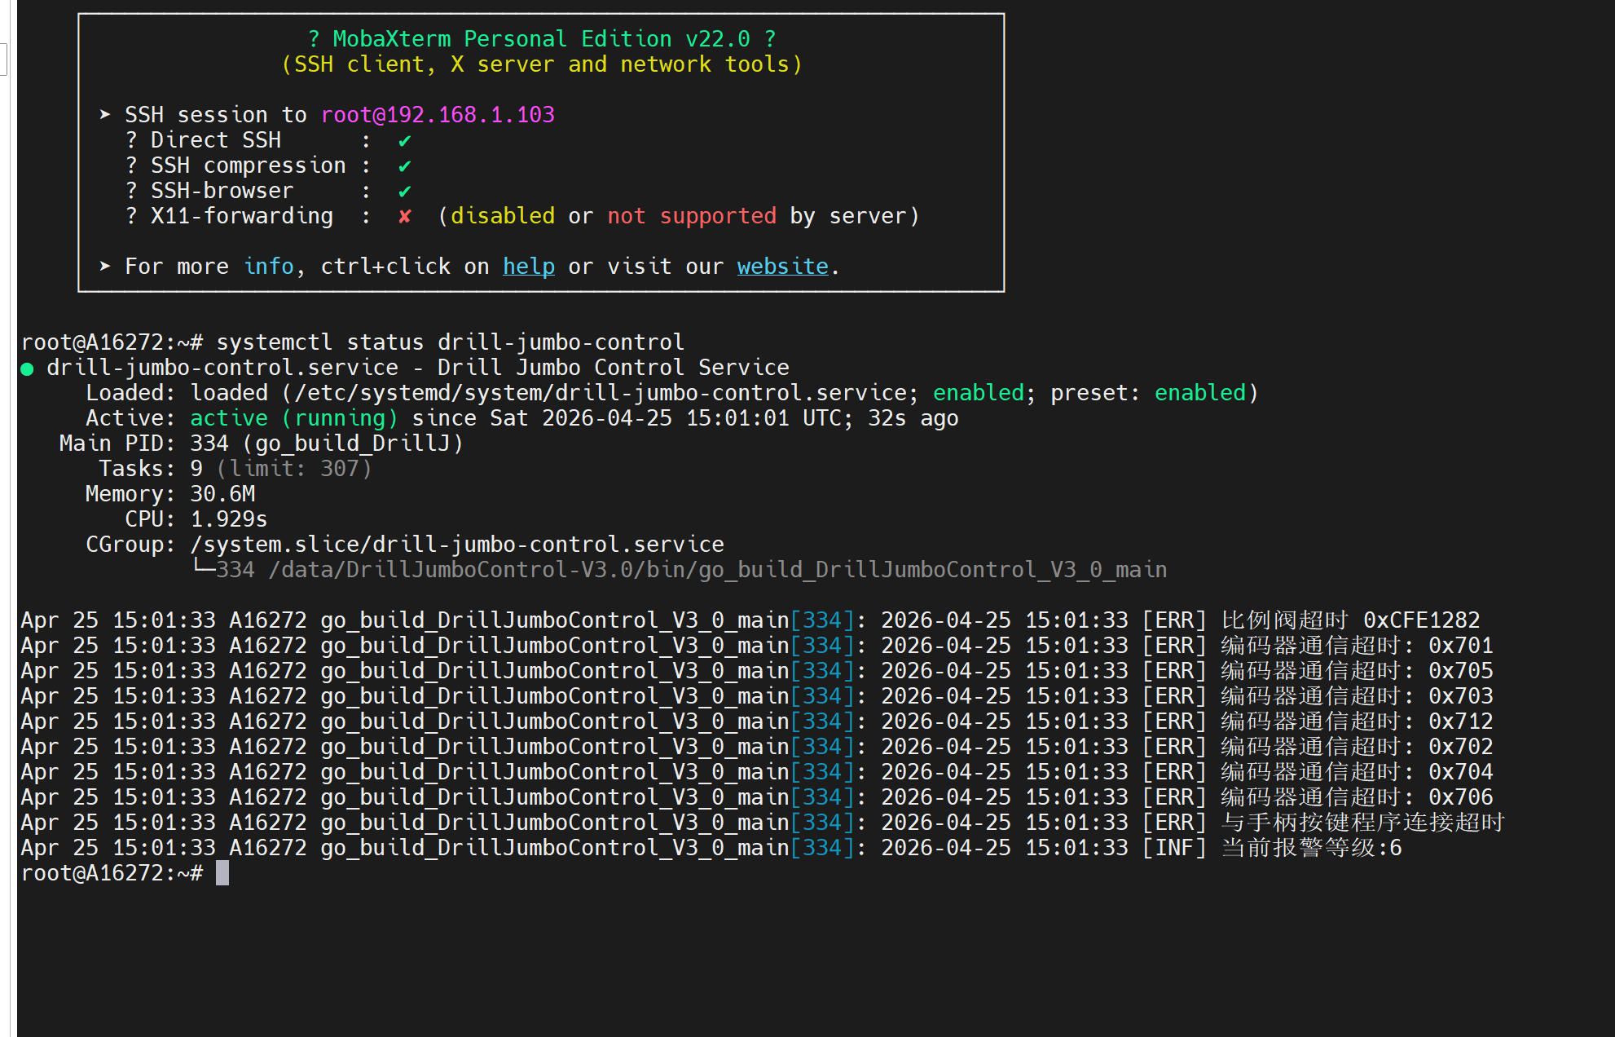Click the 0xCFE1282 error code
The image size is (1615, 1037).
pyautogui.click(x=1421, y=620)
